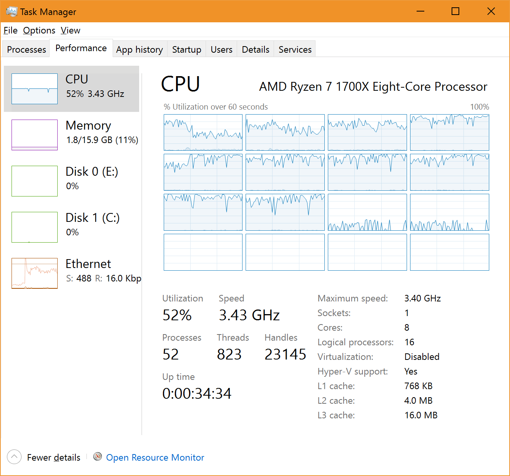The width and height of the screenshot is (510, 476).
Task: Click the Fewer details up-arrow icon
Action: [14, 457]
